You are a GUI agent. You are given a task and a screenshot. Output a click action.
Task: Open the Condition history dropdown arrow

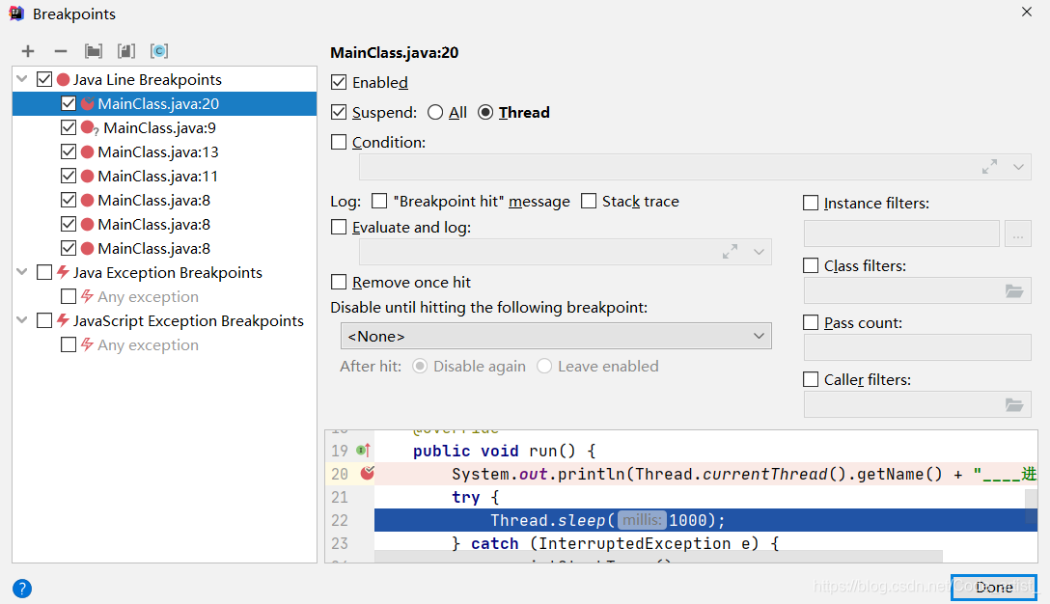coord(1018,167)
